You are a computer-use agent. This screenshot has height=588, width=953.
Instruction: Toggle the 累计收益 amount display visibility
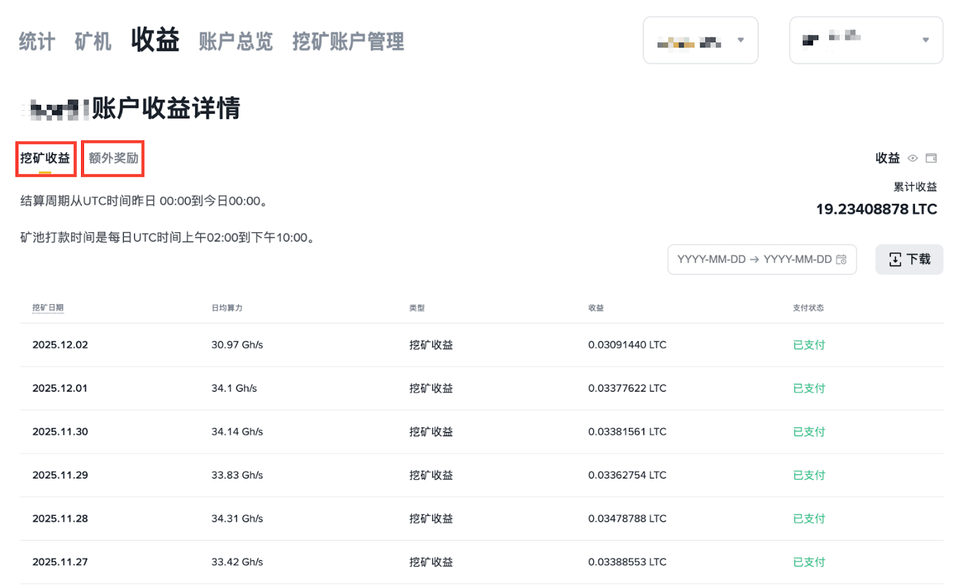(912, 158)
